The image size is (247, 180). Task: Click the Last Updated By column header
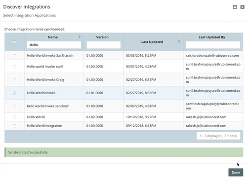[212, 37]
